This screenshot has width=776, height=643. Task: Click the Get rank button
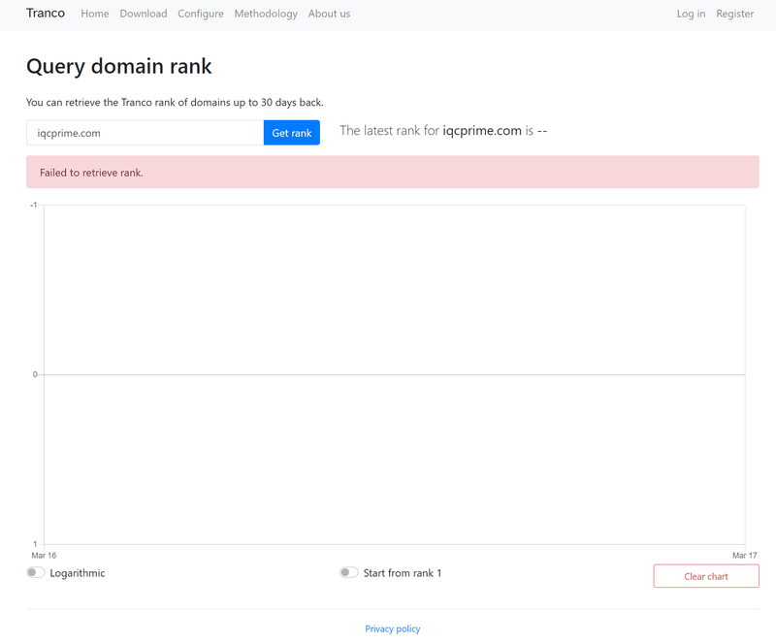click(292, 133)
